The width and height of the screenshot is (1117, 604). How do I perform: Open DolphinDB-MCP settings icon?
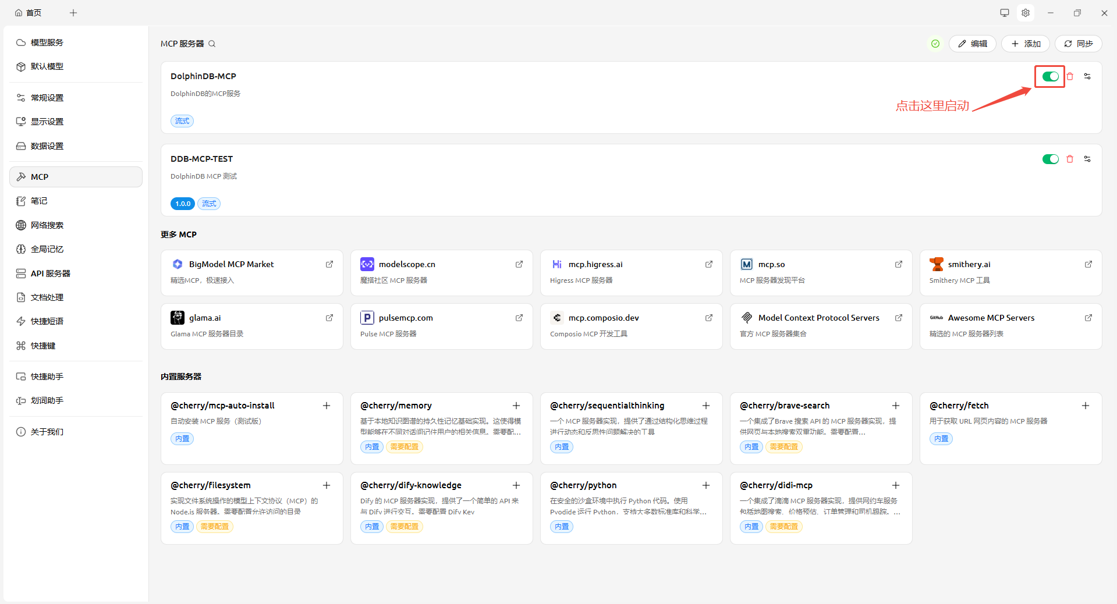(x=1087, y=76)
